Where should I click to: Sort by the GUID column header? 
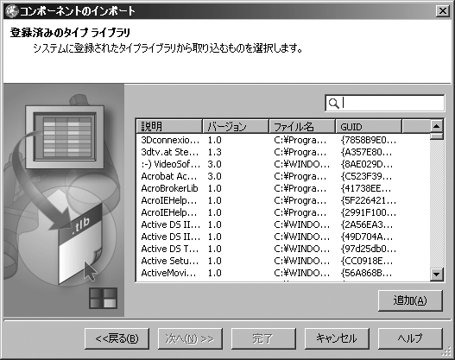(369, 127)
